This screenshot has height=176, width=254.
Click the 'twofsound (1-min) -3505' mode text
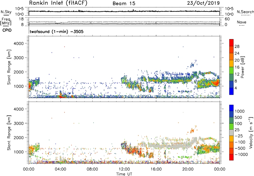pyautogui.click(x=57, y=31)
